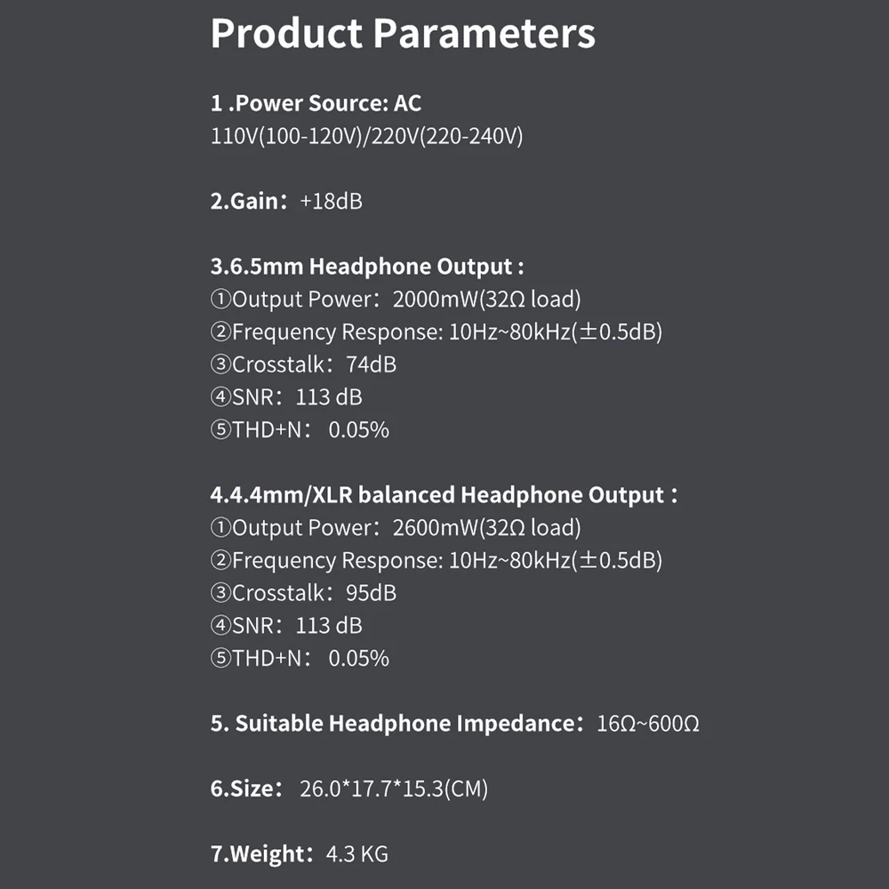
Task: Select the Crosstalk 74dB line
Action: pos(303,364)
